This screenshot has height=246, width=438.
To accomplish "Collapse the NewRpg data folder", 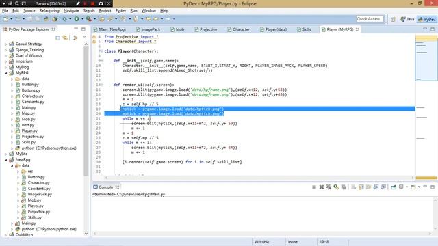I will click(x=12, y=165).
